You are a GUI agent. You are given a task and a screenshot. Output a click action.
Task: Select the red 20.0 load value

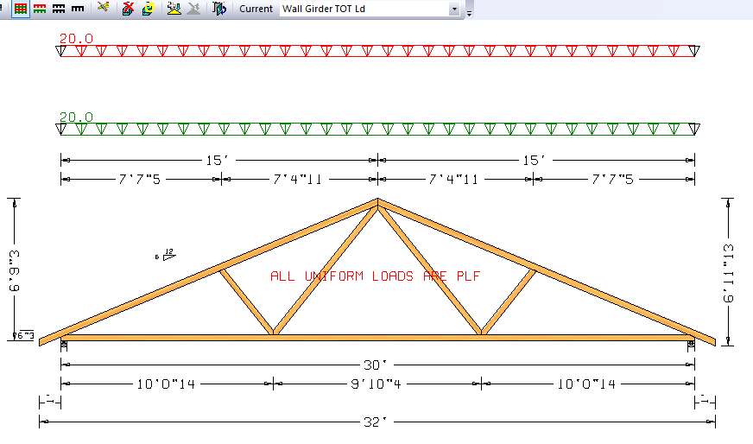[x=76, y=39]
